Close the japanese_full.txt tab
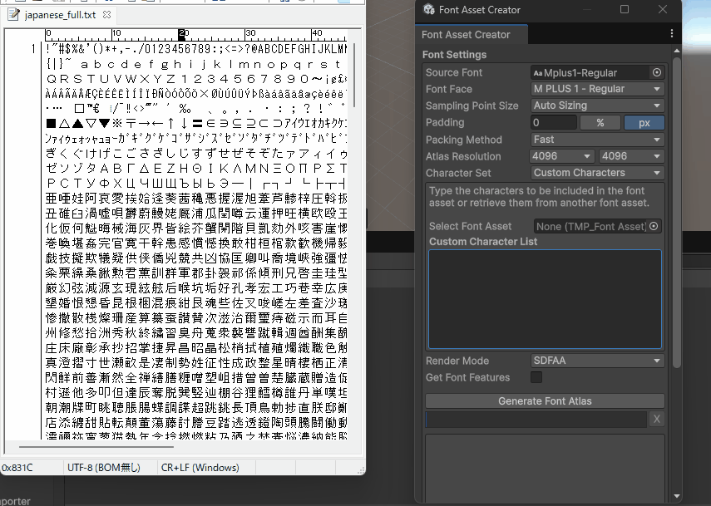Screen dimensions: 711x506 click(108, 15)
